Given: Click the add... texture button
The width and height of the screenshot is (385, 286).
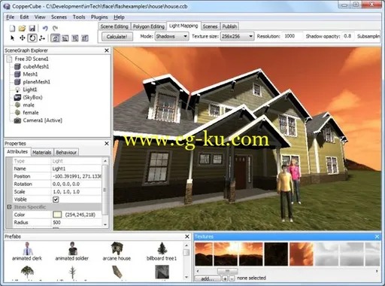Looking at the screenshot, I should click(x=208, y=278).
